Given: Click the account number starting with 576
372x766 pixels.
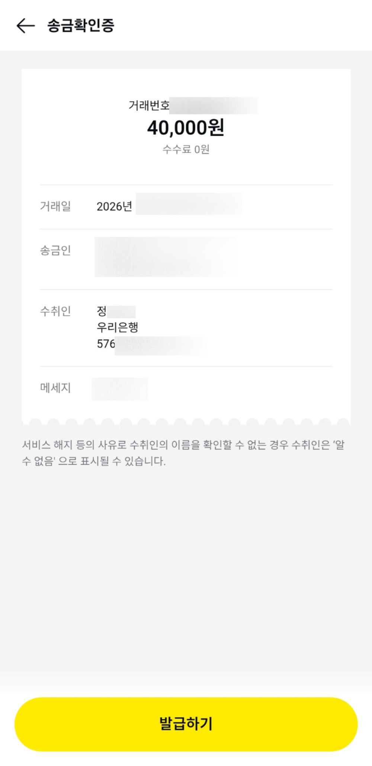Looking at the screenshot, I should 152,344.
